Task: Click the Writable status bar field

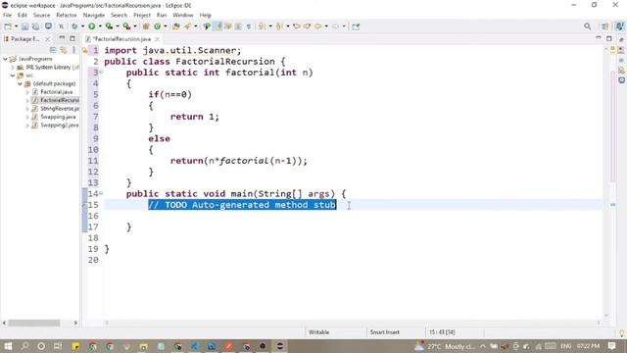Action: [x=318, y=332]
